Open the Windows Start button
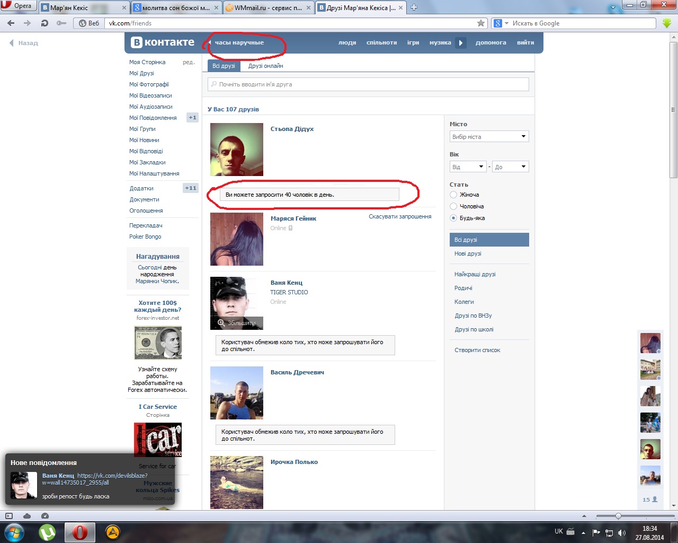This screenshot has width=678, height=543. pyautogui.click(x=14, y=532)
